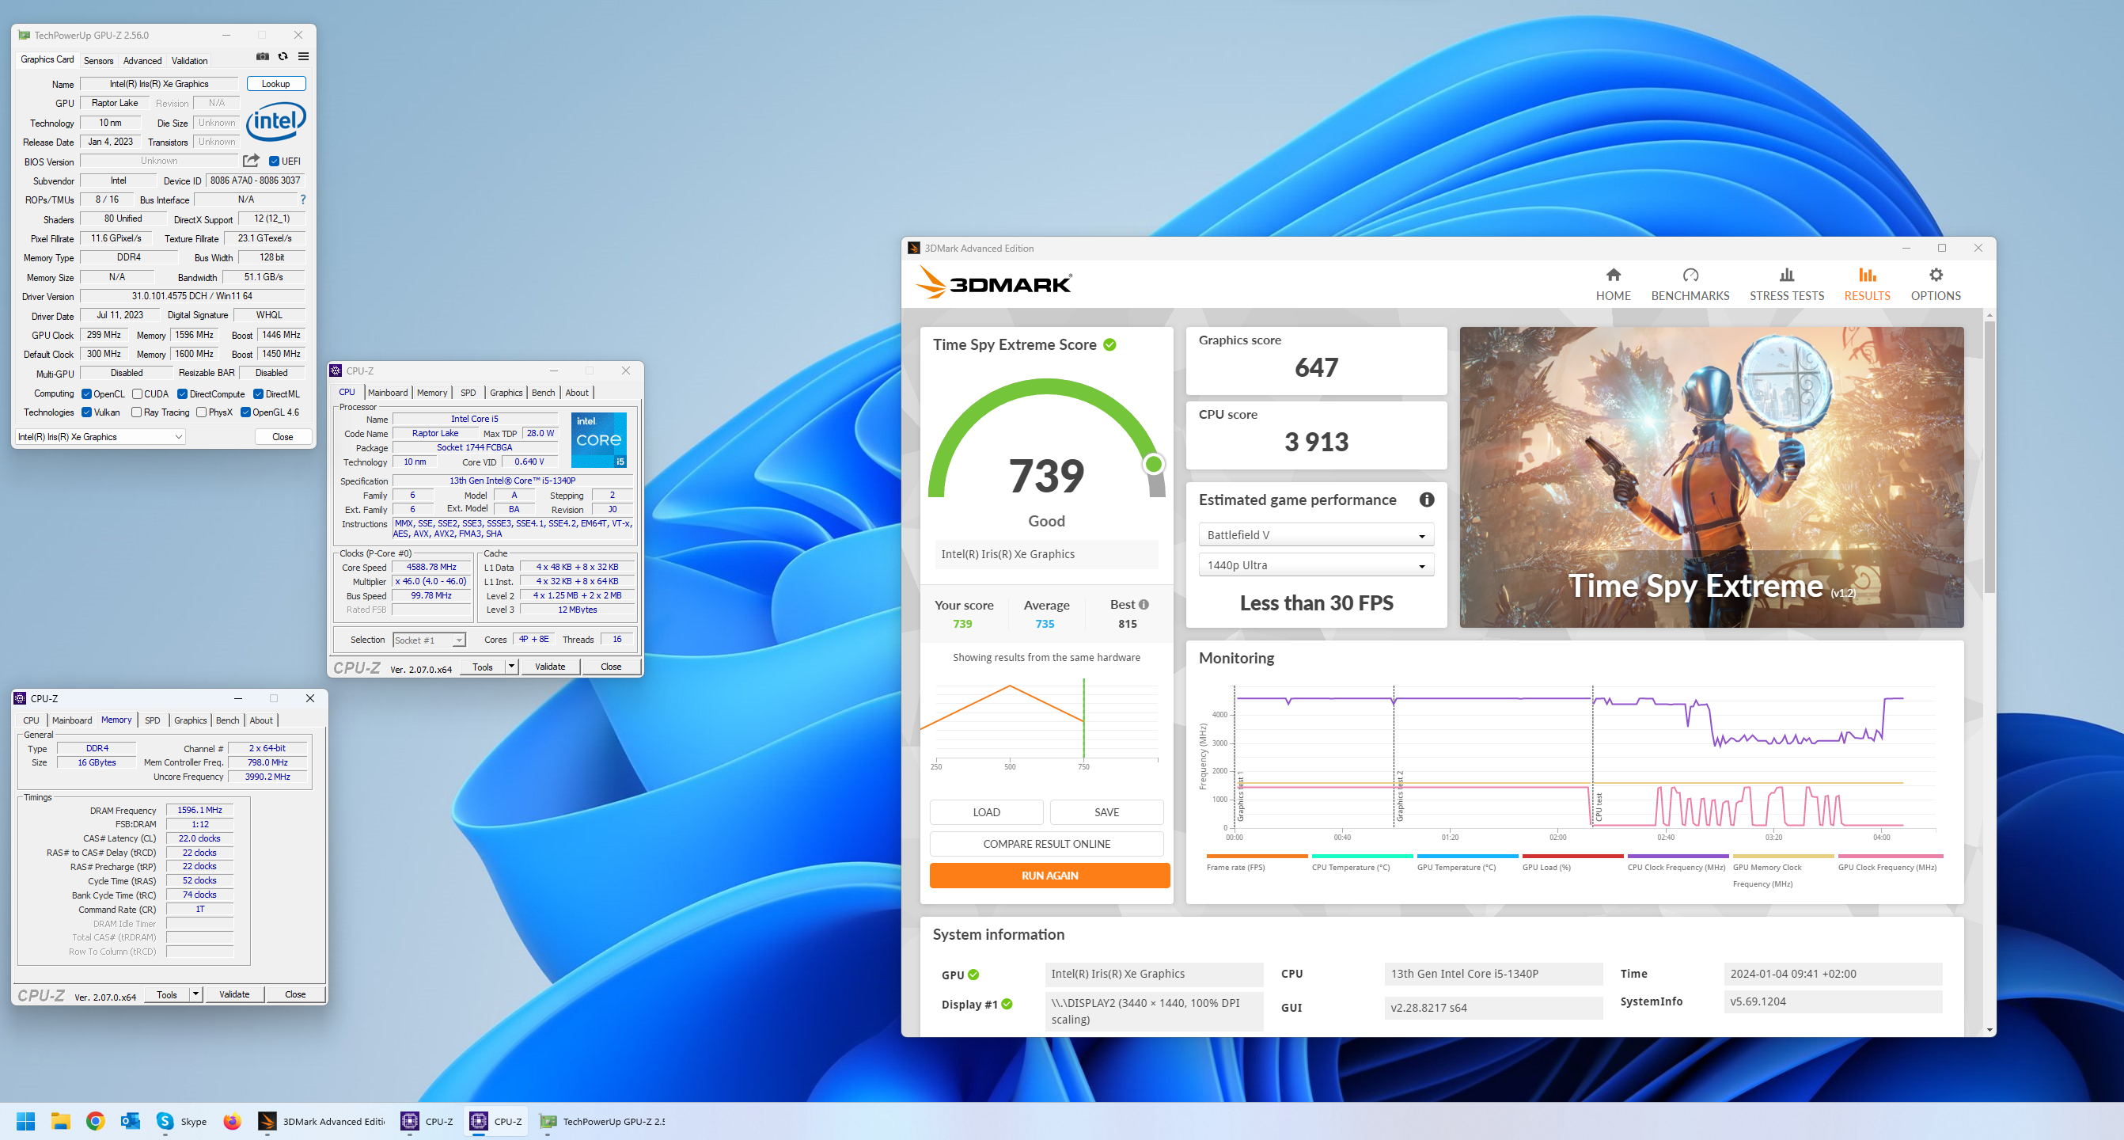Click green verified check beside GPU in System information
This screenshot has width=2124, height=1140.
click(973, 975)
